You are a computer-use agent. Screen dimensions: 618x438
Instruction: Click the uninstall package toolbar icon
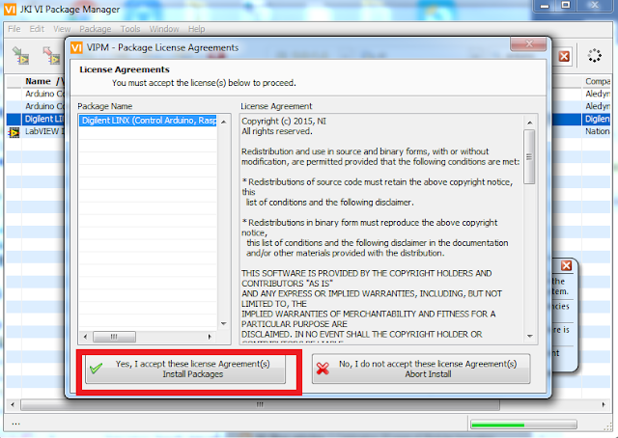[51, 56]
